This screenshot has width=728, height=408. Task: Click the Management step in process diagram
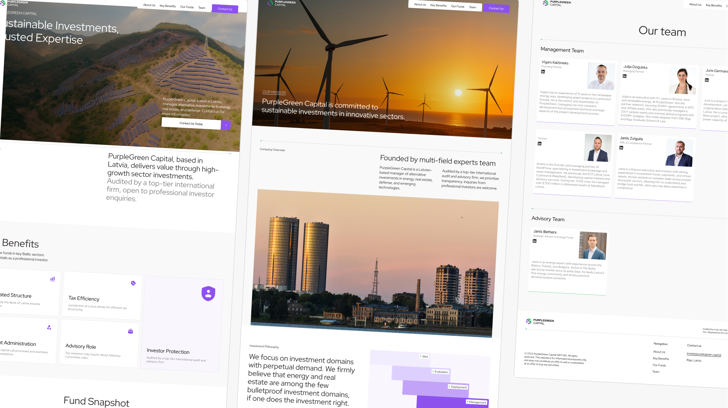click(476, 402)
